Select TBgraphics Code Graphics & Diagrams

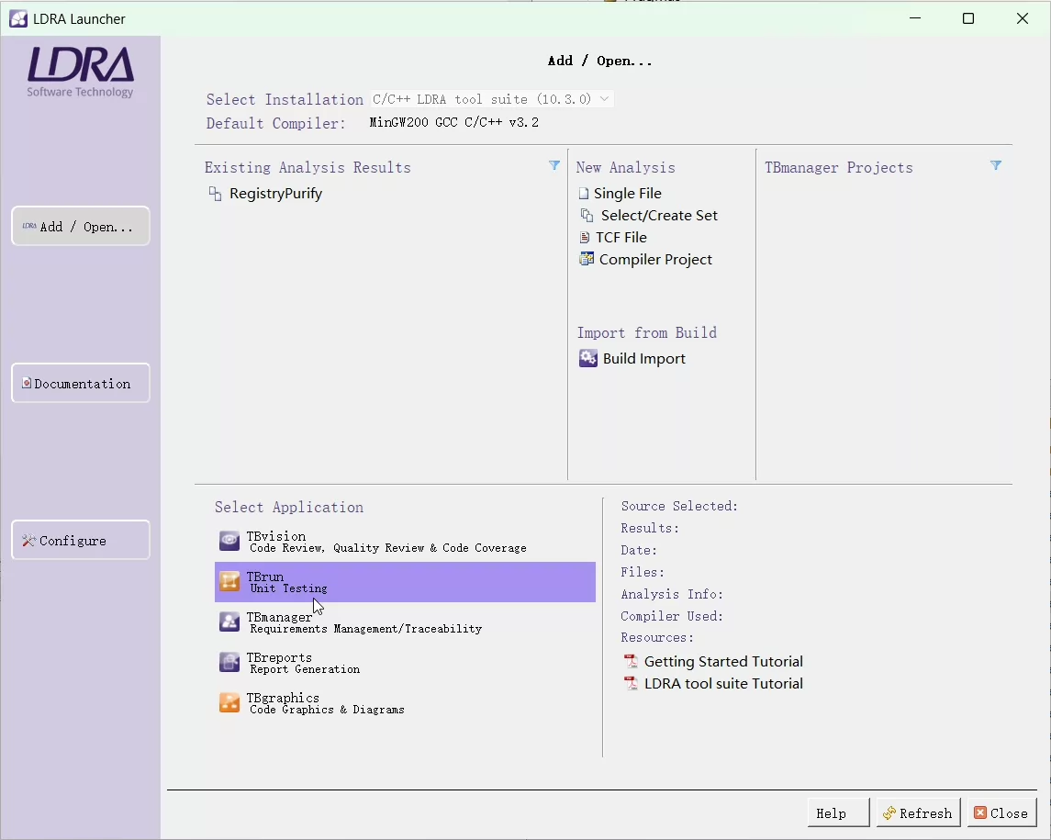coord(405,702)
